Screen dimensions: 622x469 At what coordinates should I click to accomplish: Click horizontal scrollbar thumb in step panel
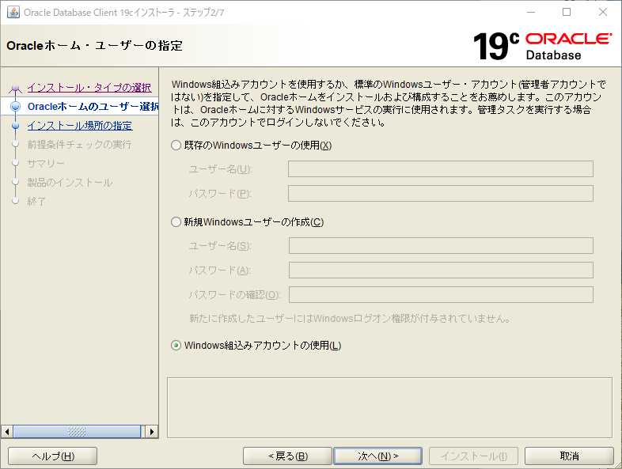pos(77,432)
